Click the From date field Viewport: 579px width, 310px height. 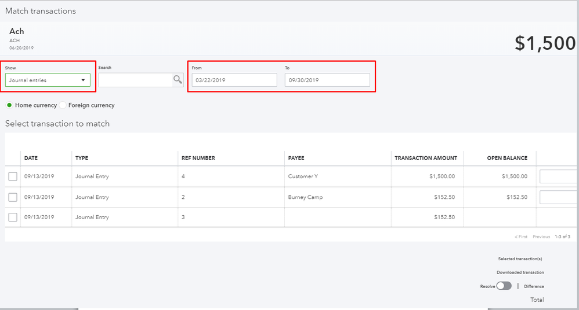click(234, 80)
